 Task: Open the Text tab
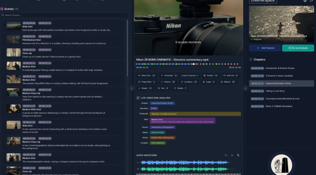[163, 88]
